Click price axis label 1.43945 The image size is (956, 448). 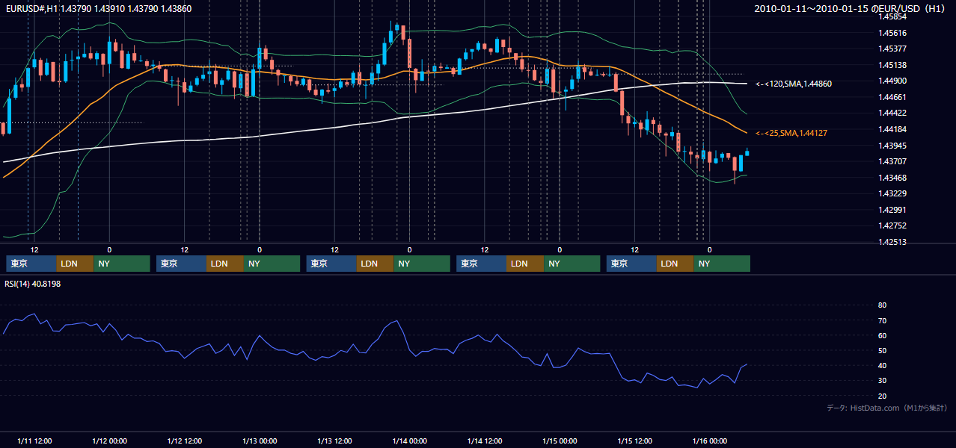coord(892,146)
